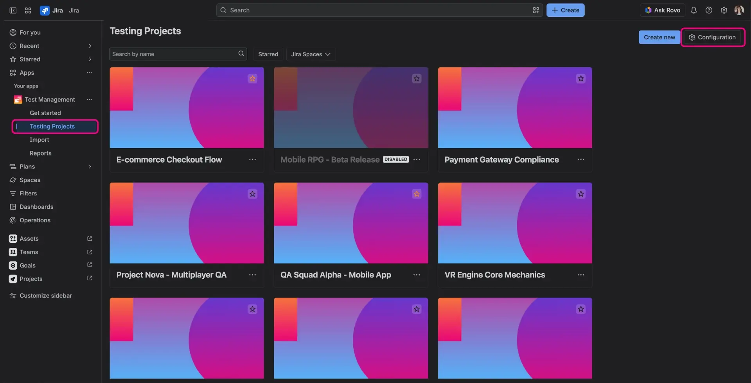Click the Test Management app icon
Screen dimensions: 751x383
pyautogui.click(x=18, y=100)
